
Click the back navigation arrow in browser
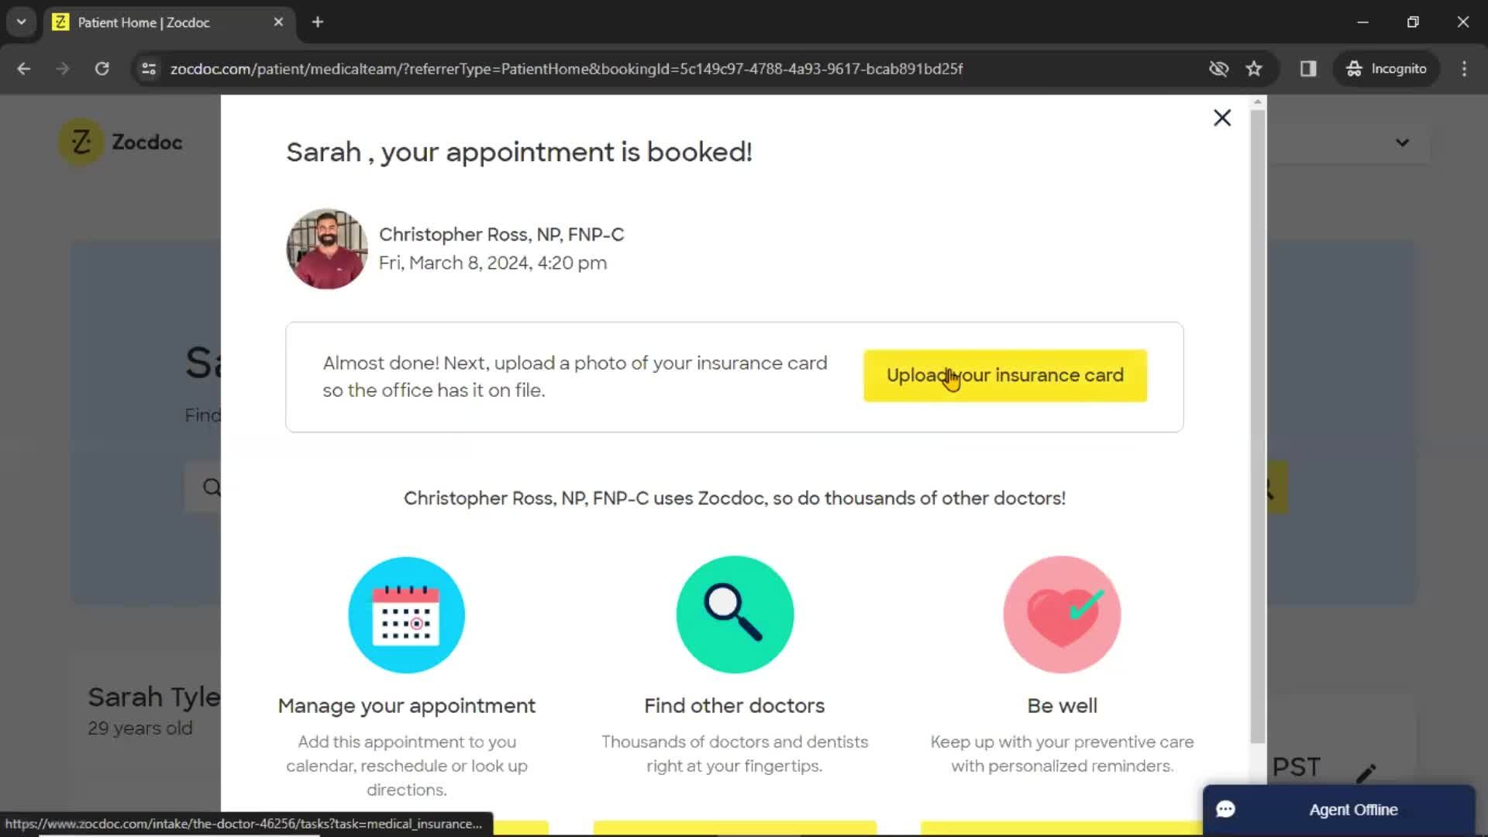point(23,68)
